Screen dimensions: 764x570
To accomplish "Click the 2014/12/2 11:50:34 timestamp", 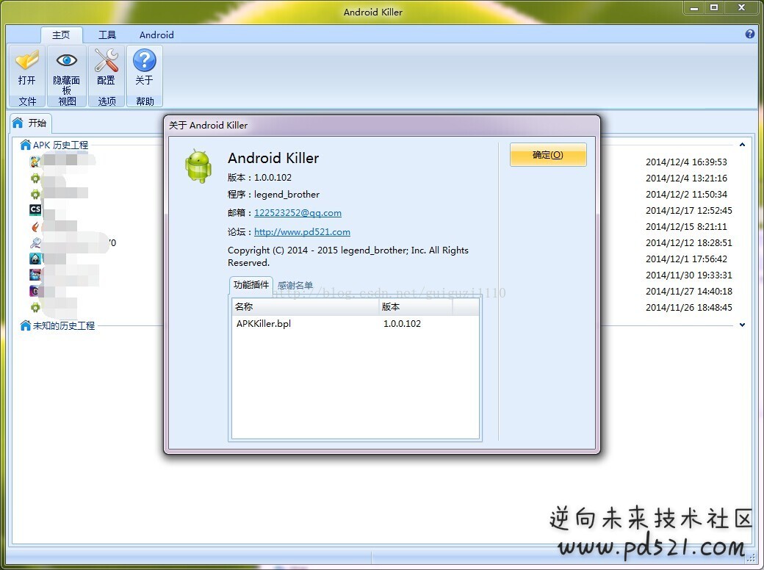I will (687, 195).
